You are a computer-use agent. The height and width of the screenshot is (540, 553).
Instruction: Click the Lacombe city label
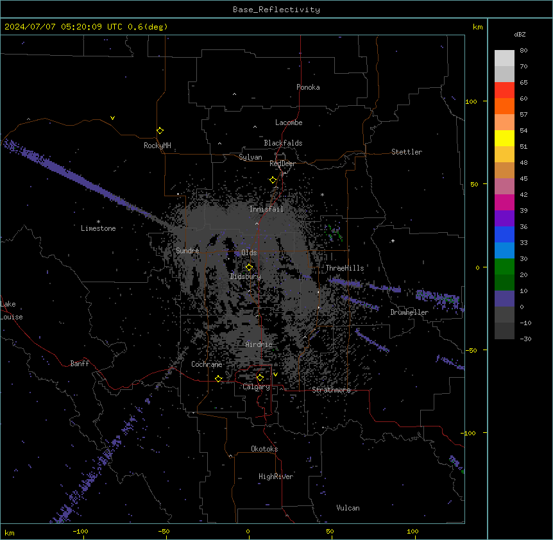(289, 122)
